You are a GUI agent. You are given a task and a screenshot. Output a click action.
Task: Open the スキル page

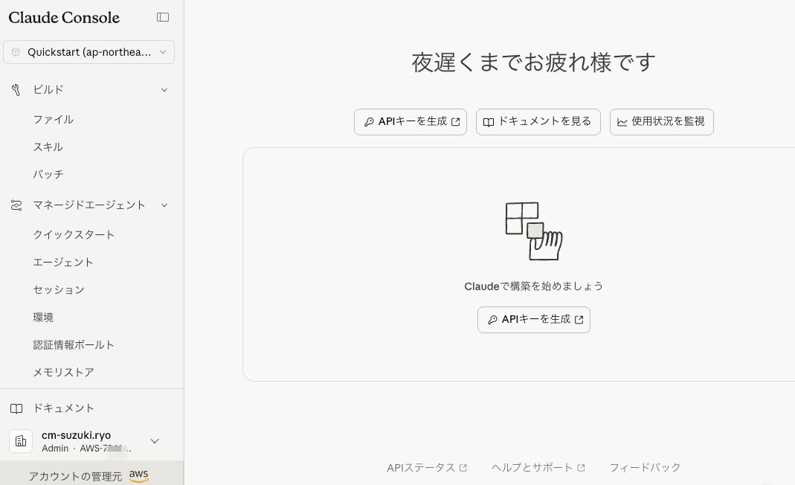[x=48, y=147]
